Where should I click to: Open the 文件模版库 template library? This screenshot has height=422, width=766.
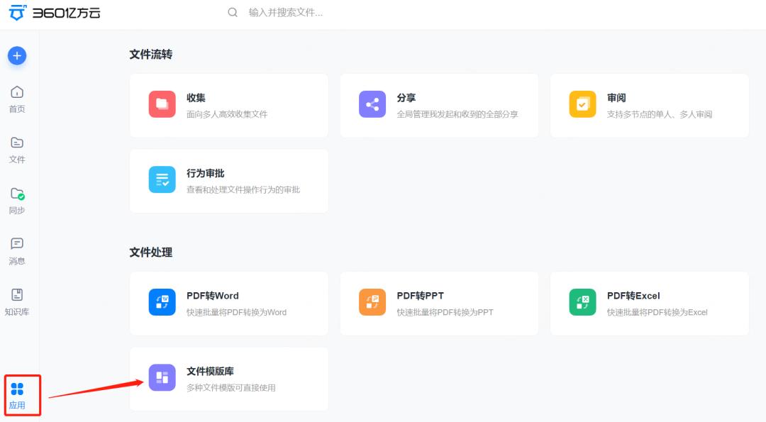coord(162,377)
